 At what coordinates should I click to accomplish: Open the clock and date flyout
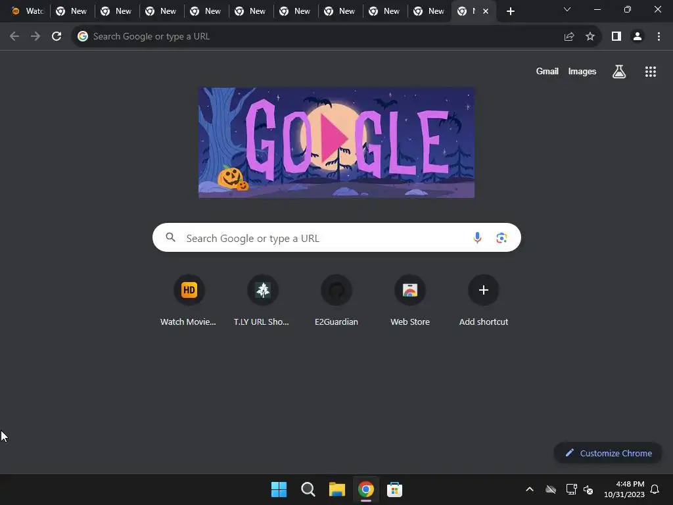624,489
